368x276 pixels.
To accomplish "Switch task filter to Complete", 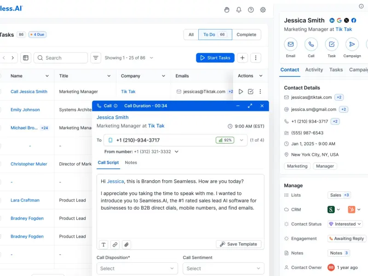I will pos(246,34).
